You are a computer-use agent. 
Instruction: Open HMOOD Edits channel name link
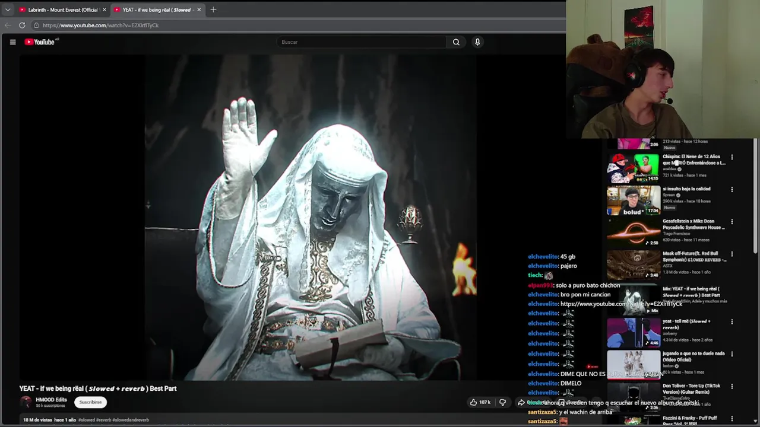[51, 400]
